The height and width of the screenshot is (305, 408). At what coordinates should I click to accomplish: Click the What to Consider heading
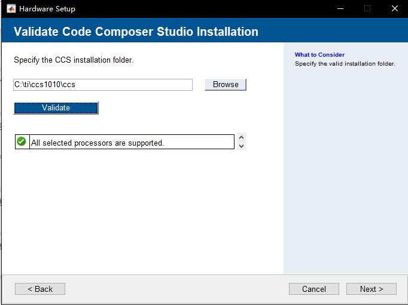[319, 55]
